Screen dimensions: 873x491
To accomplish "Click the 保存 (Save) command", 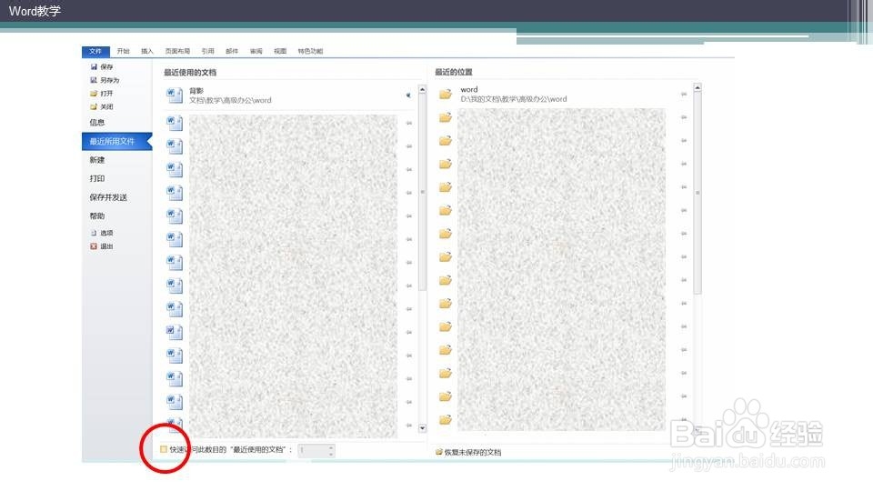I will 101,66.
